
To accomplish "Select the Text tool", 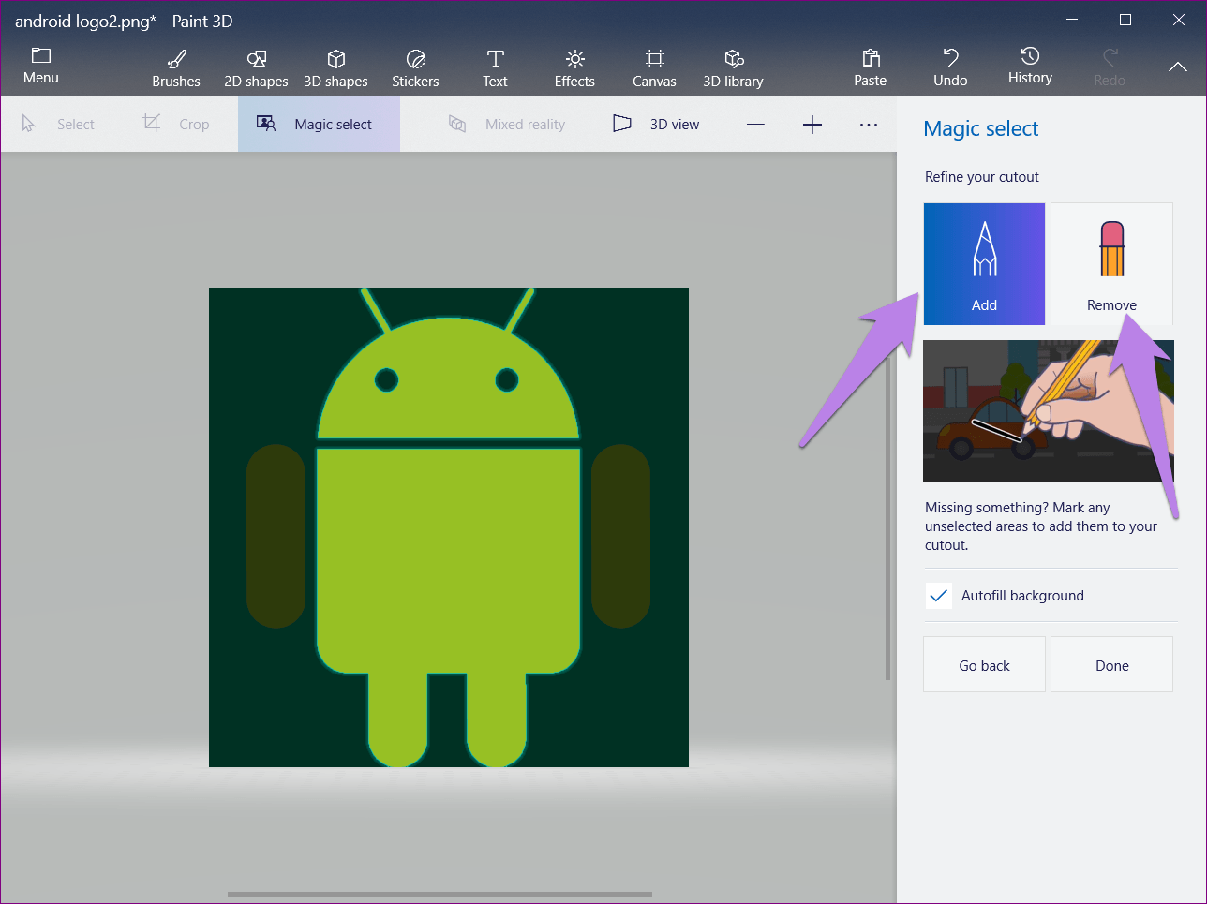I will (x=495, y=67).
